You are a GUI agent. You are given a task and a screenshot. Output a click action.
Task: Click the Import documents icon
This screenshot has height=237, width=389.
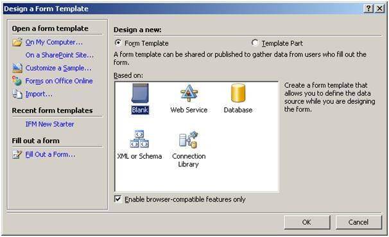pyautogui.click(x=17, y=94)
